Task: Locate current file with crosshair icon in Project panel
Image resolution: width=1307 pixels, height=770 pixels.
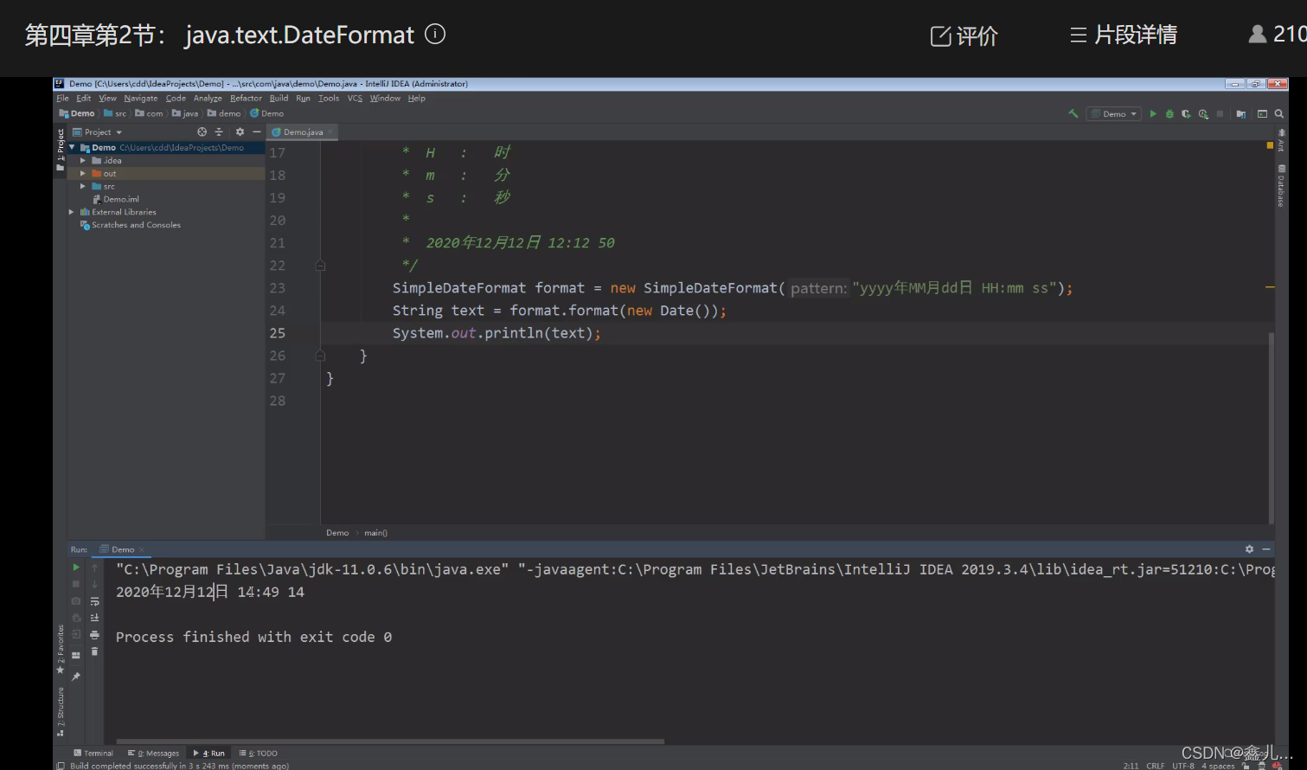Action: (202, 132)
